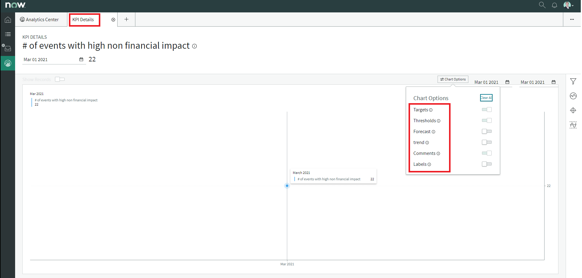
Task: Open the notifications bell
Action: coord(555,5)
